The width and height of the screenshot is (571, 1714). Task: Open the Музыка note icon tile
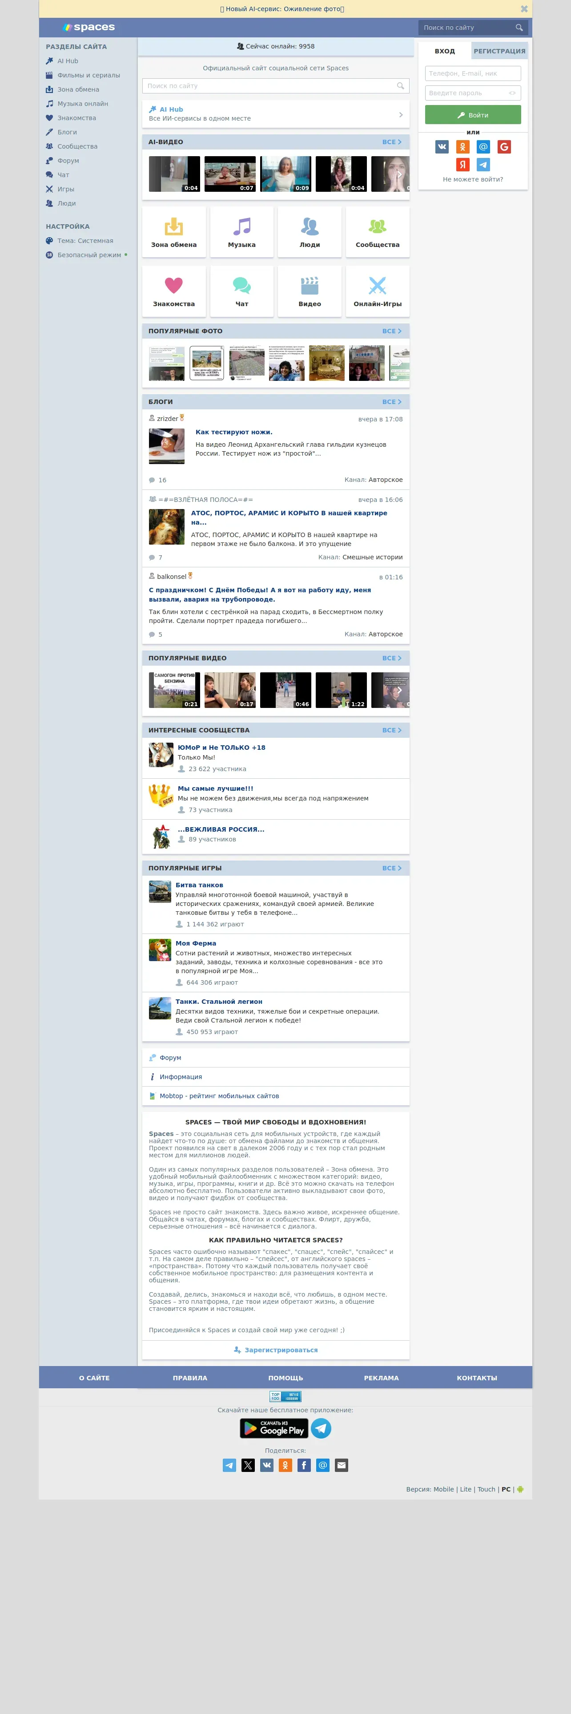click(242, 231)
